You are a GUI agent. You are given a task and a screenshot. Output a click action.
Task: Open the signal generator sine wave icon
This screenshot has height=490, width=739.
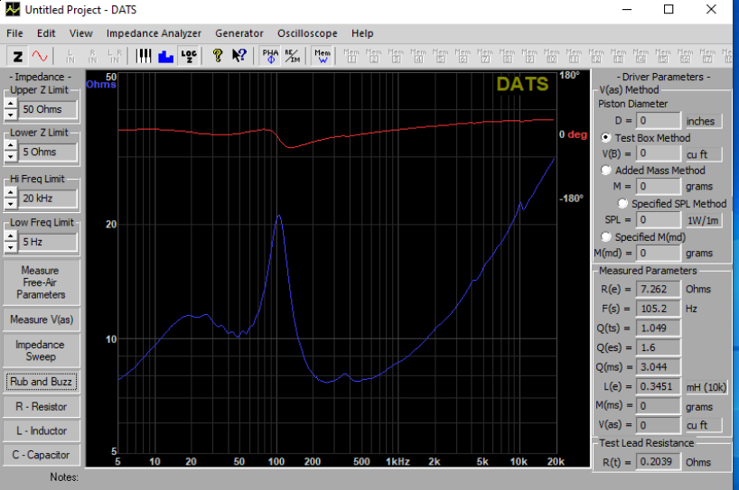tap(40, 57)
